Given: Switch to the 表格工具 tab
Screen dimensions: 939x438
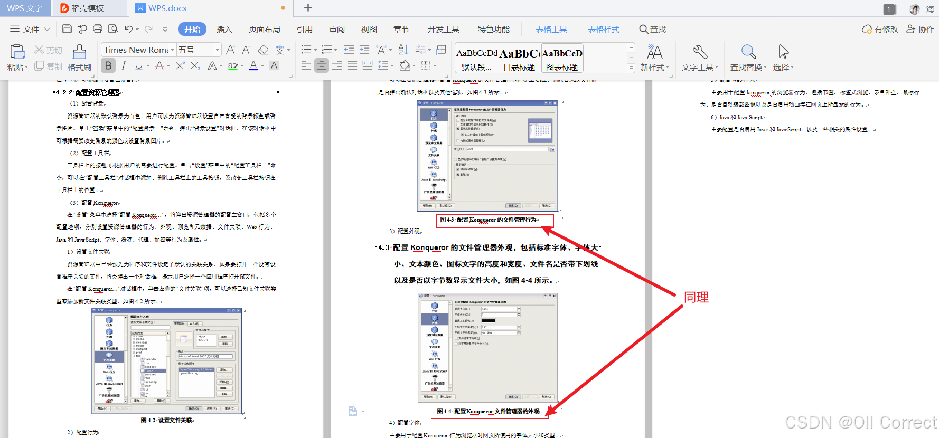Looking at the screenshot, I should [551, 29].
